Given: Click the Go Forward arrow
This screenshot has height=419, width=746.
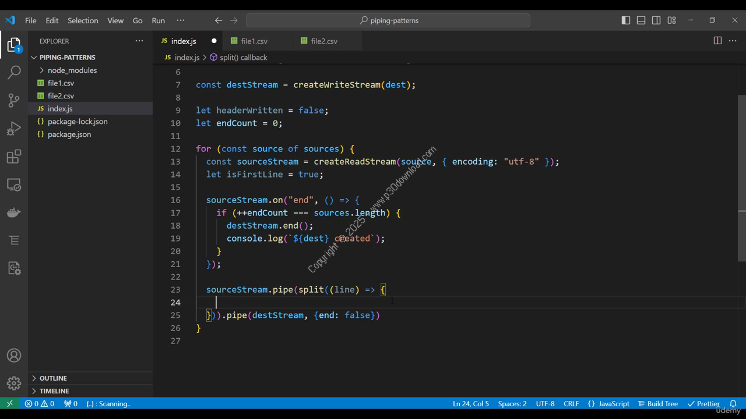Looking at the screenshot, I should (x=234, y=20).
